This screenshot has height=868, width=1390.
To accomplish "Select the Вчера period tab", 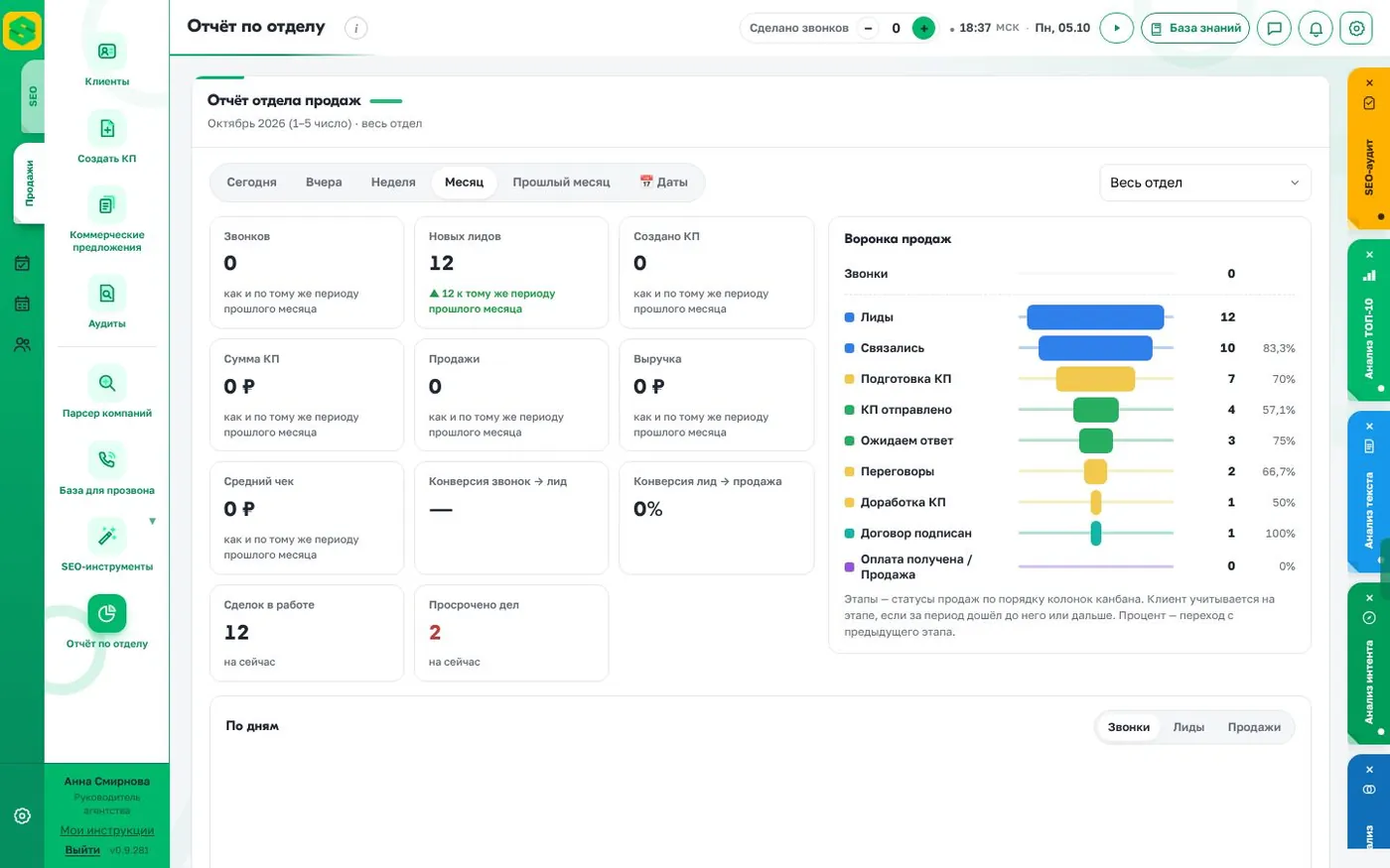I will click(324, 183).
